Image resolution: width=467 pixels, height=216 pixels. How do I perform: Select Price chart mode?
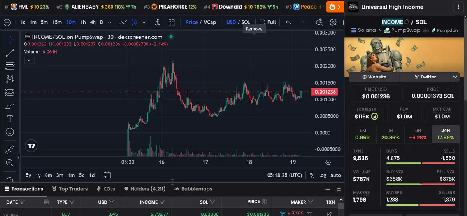(x=191, y=22)
